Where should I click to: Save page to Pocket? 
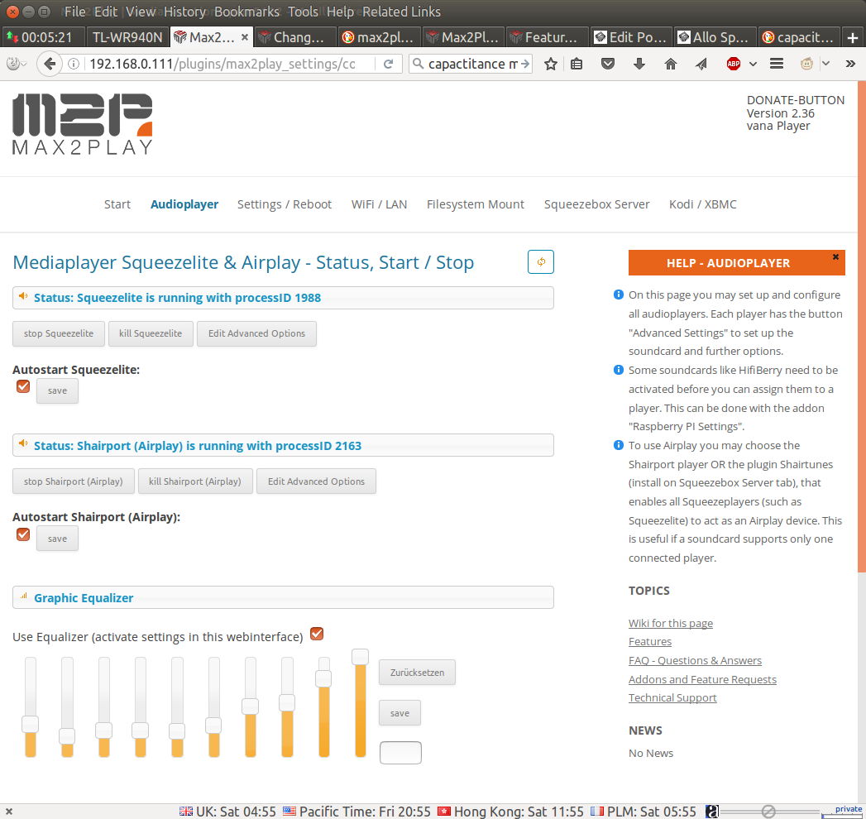tap(608, 64)
